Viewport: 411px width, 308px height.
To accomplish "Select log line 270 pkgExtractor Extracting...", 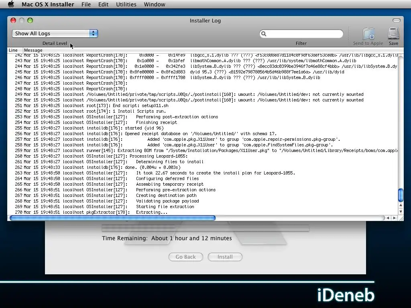I will (203, 213).
